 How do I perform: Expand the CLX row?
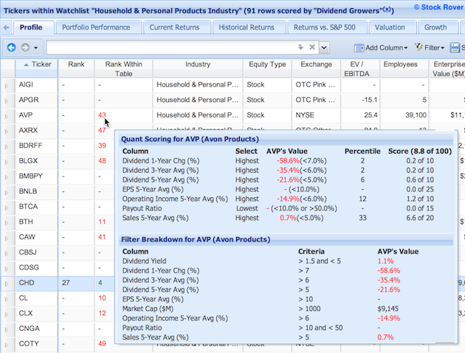(7, 314)
